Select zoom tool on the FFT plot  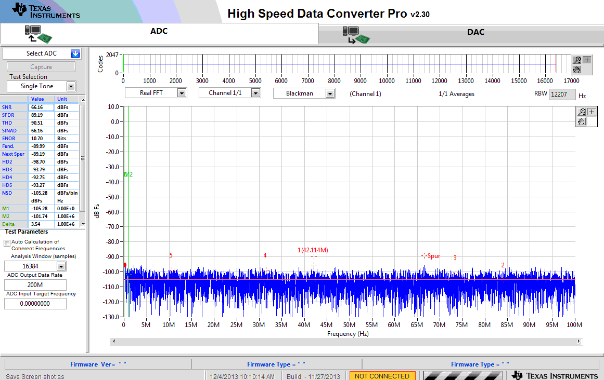[x=582, y=112]
